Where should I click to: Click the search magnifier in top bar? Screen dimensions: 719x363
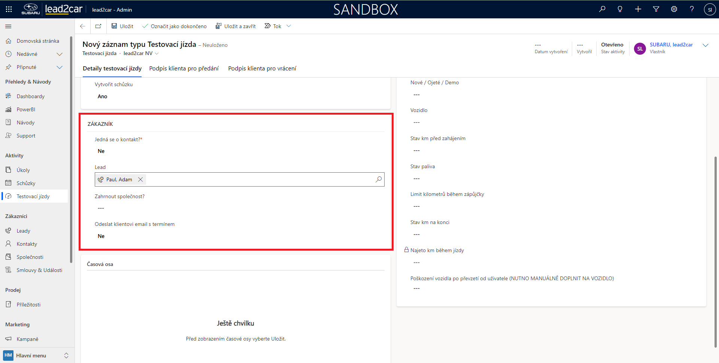click(x=602, y=9)
